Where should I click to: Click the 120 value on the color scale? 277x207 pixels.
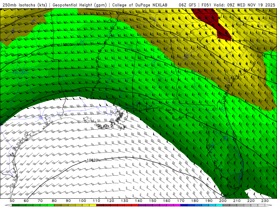pos(110,201)
